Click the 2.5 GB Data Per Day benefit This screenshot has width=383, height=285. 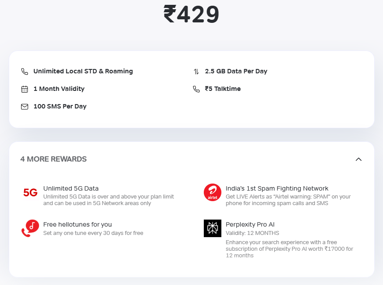(x=236, y=71)
